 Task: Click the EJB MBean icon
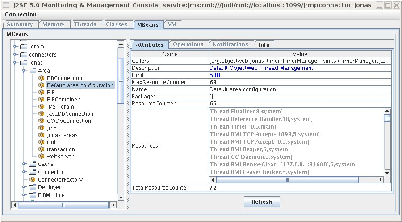click(x=41, y=92)
